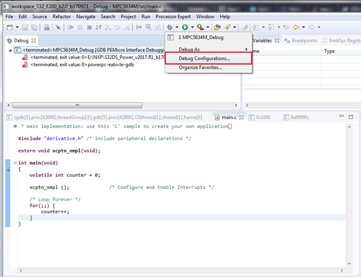Switch to the Breakpoints tab
This screenshot has height=277, width=361.
(301, 41)
